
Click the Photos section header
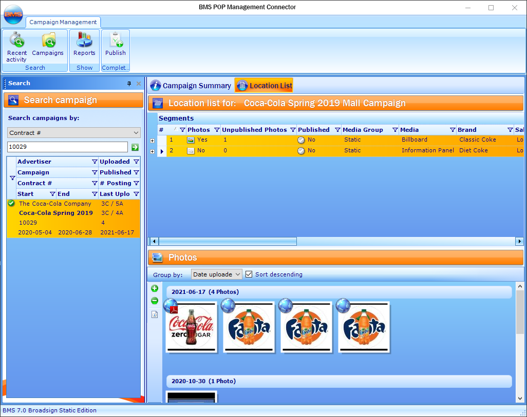click(335, 257)
